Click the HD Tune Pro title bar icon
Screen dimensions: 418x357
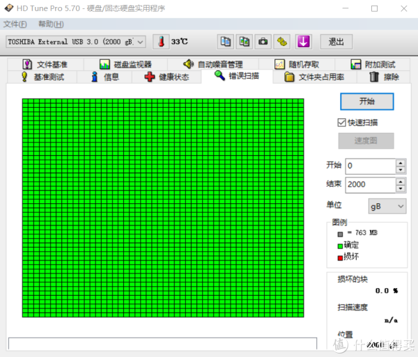tap(9, 8)
